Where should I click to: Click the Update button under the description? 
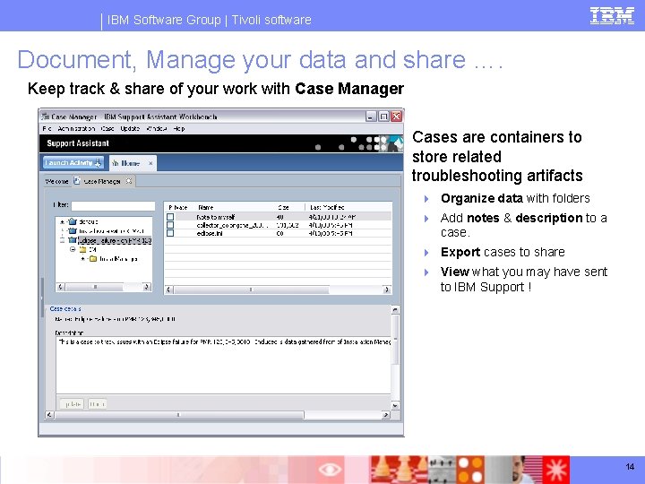tap(72, 404)
